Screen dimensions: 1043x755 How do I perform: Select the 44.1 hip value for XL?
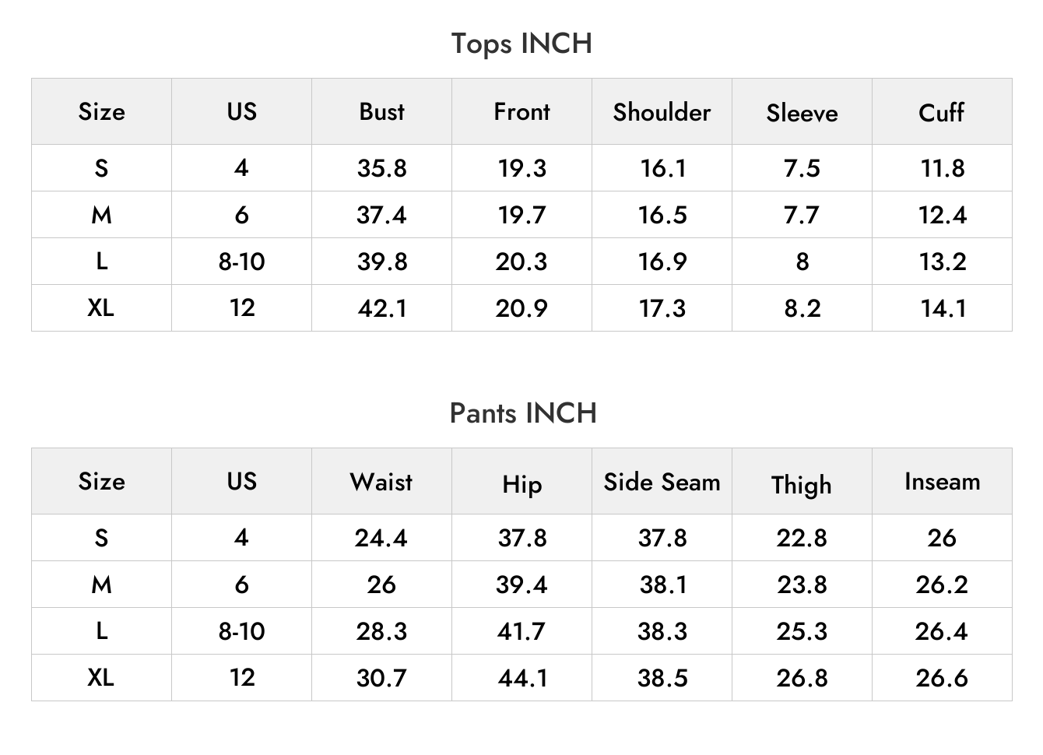point(522,678)
